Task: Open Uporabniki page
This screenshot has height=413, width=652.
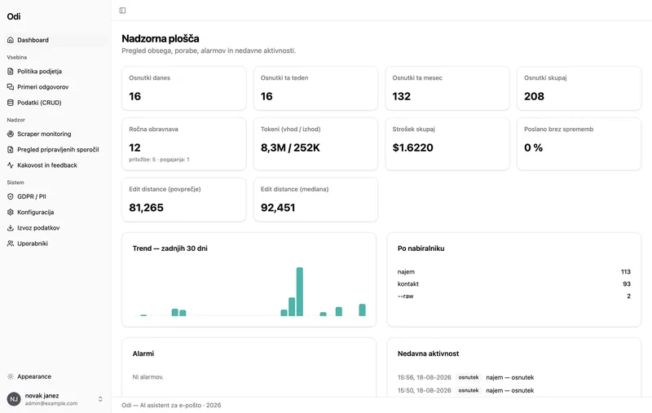Action: click(55, 244)
